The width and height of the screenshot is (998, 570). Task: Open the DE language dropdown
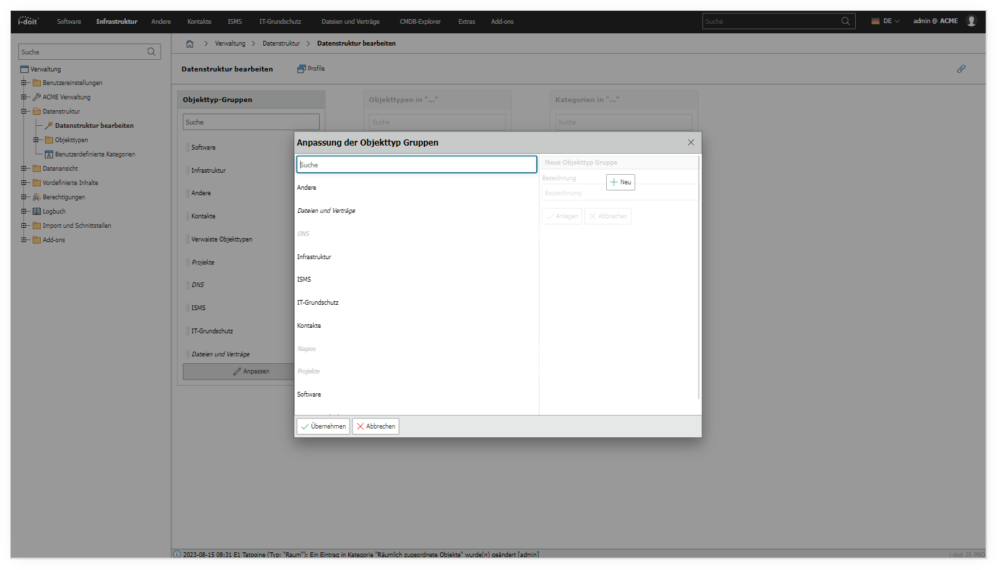pos(886,21)
